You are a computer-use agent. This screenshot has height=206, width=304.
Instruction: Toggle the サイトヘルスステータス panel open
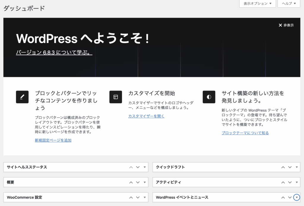point(145,167)
